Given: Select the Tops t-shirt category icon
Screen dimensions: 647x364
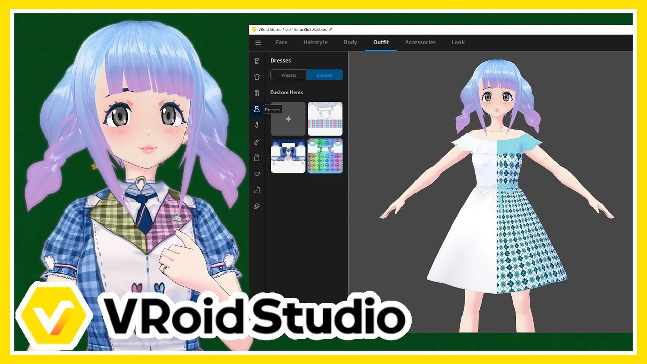Looking at the screenshot, I should pyautogui.click(x=257, y=77).
